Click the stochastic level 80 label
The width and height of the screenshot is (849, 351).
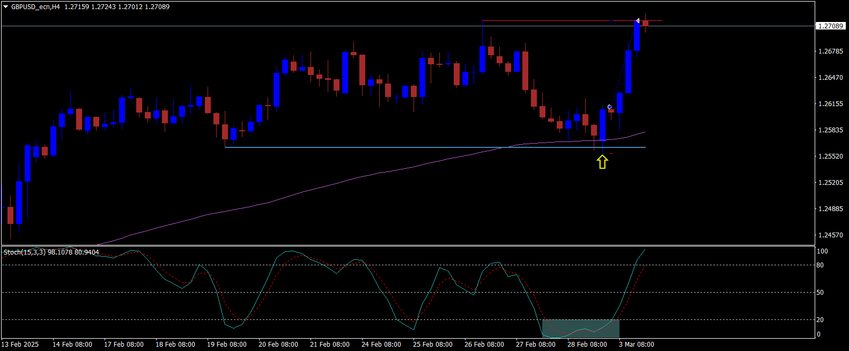tap(820, 265)
